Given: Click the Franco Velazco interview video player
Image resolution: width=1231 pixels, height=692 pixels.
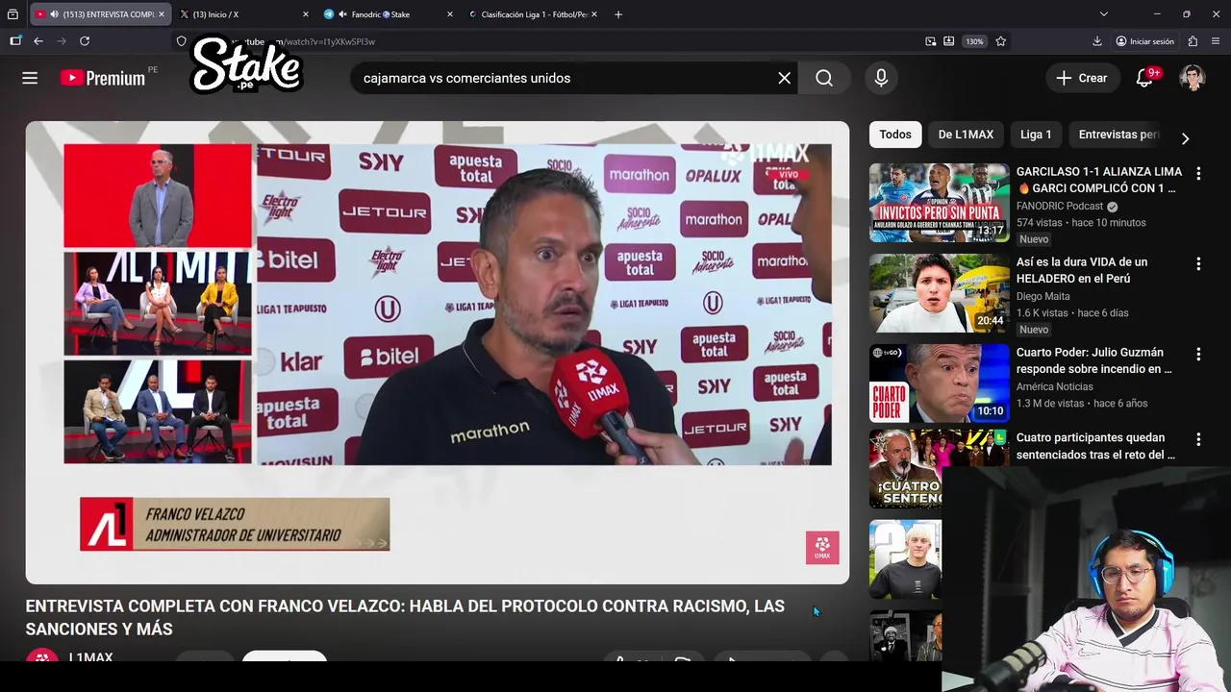Looking at the screenshot, I should tap(438, 352).
